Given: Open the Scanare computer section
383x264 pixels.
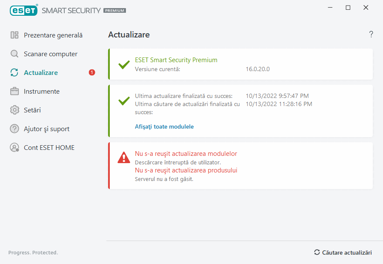Looking at the screenshot, I should 50,54.
